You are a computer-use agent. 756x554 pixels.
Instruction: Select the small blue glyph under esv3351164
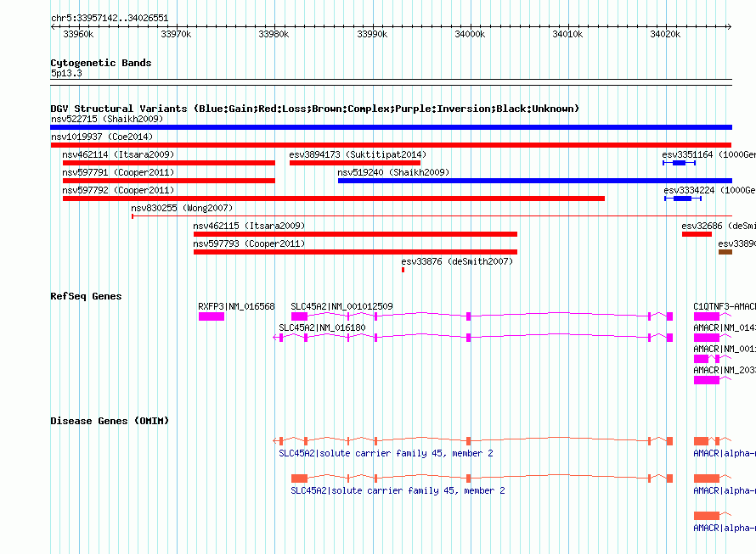(x=679, y=163)
